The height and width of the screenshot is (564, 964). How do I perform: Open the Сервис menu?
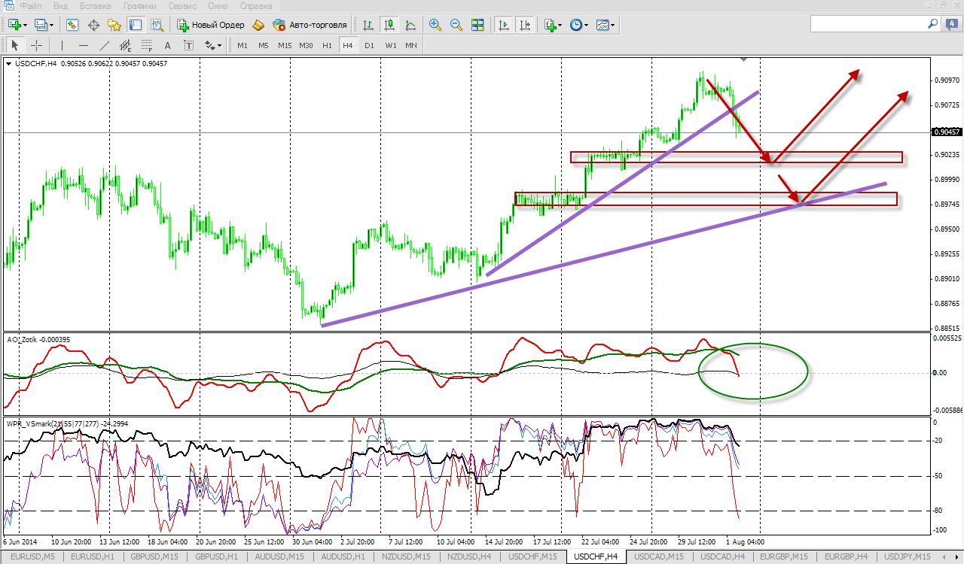182,6
